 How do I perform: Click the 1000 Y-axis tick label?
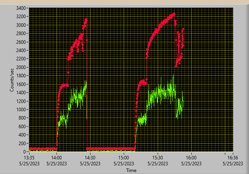tap(21, 110)
